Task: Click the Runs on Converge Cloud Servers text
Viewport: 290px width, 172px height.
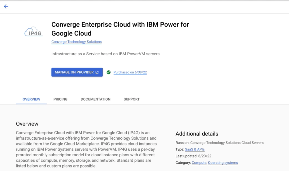Action: click(x=219, y=143)
